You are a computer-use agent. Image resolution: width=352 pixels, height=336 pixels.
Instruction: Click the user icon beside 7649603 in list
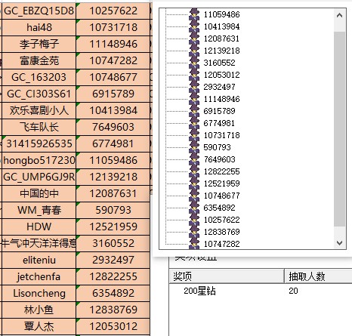click(x=194, y=159)
